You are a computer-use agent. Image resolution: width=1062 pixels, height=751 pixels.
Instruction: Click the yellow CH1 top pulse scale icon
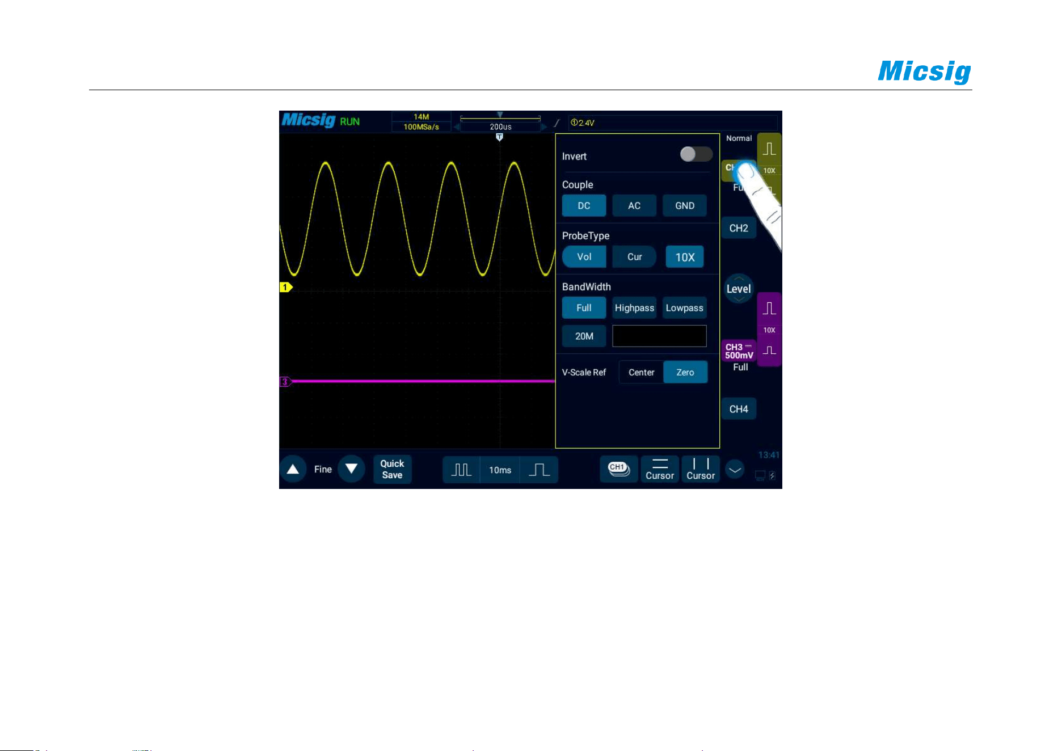coord(769,149)
